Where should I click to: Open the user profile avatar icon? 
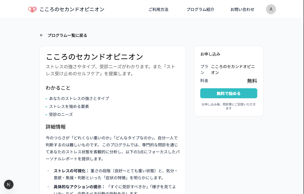pyautogui.click(x=271, y=9)
